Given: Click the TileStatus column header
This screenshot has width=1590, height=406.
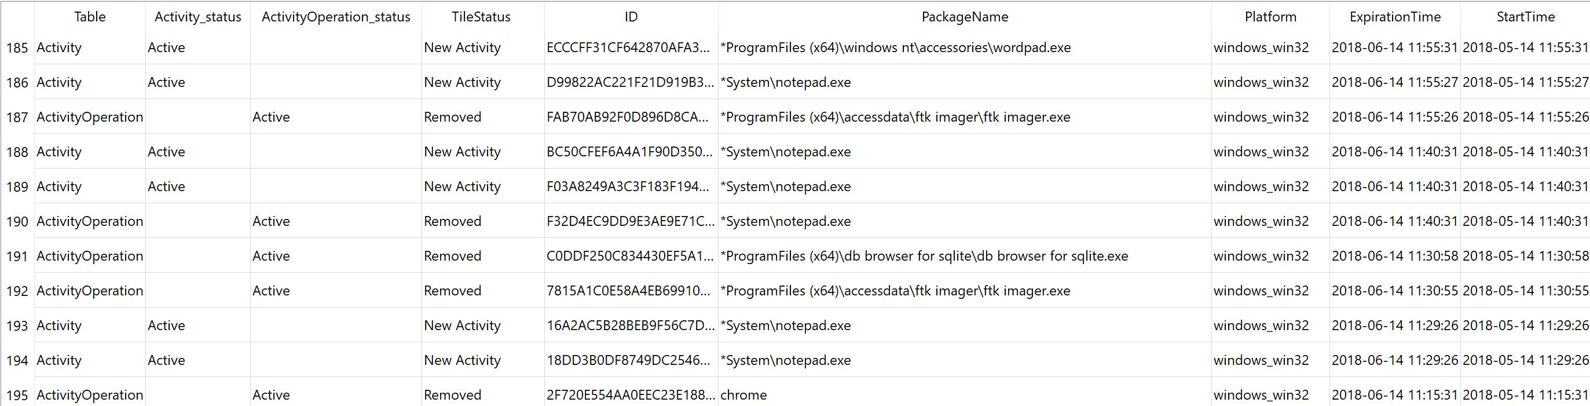Looking at the screenshot, I should coord(481,17).
